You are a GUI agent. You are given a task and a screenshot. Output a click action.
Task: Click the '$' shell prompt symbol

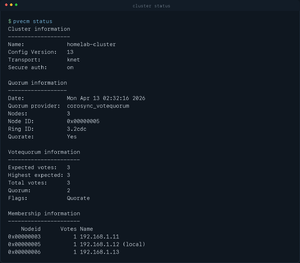click(10, 21)
